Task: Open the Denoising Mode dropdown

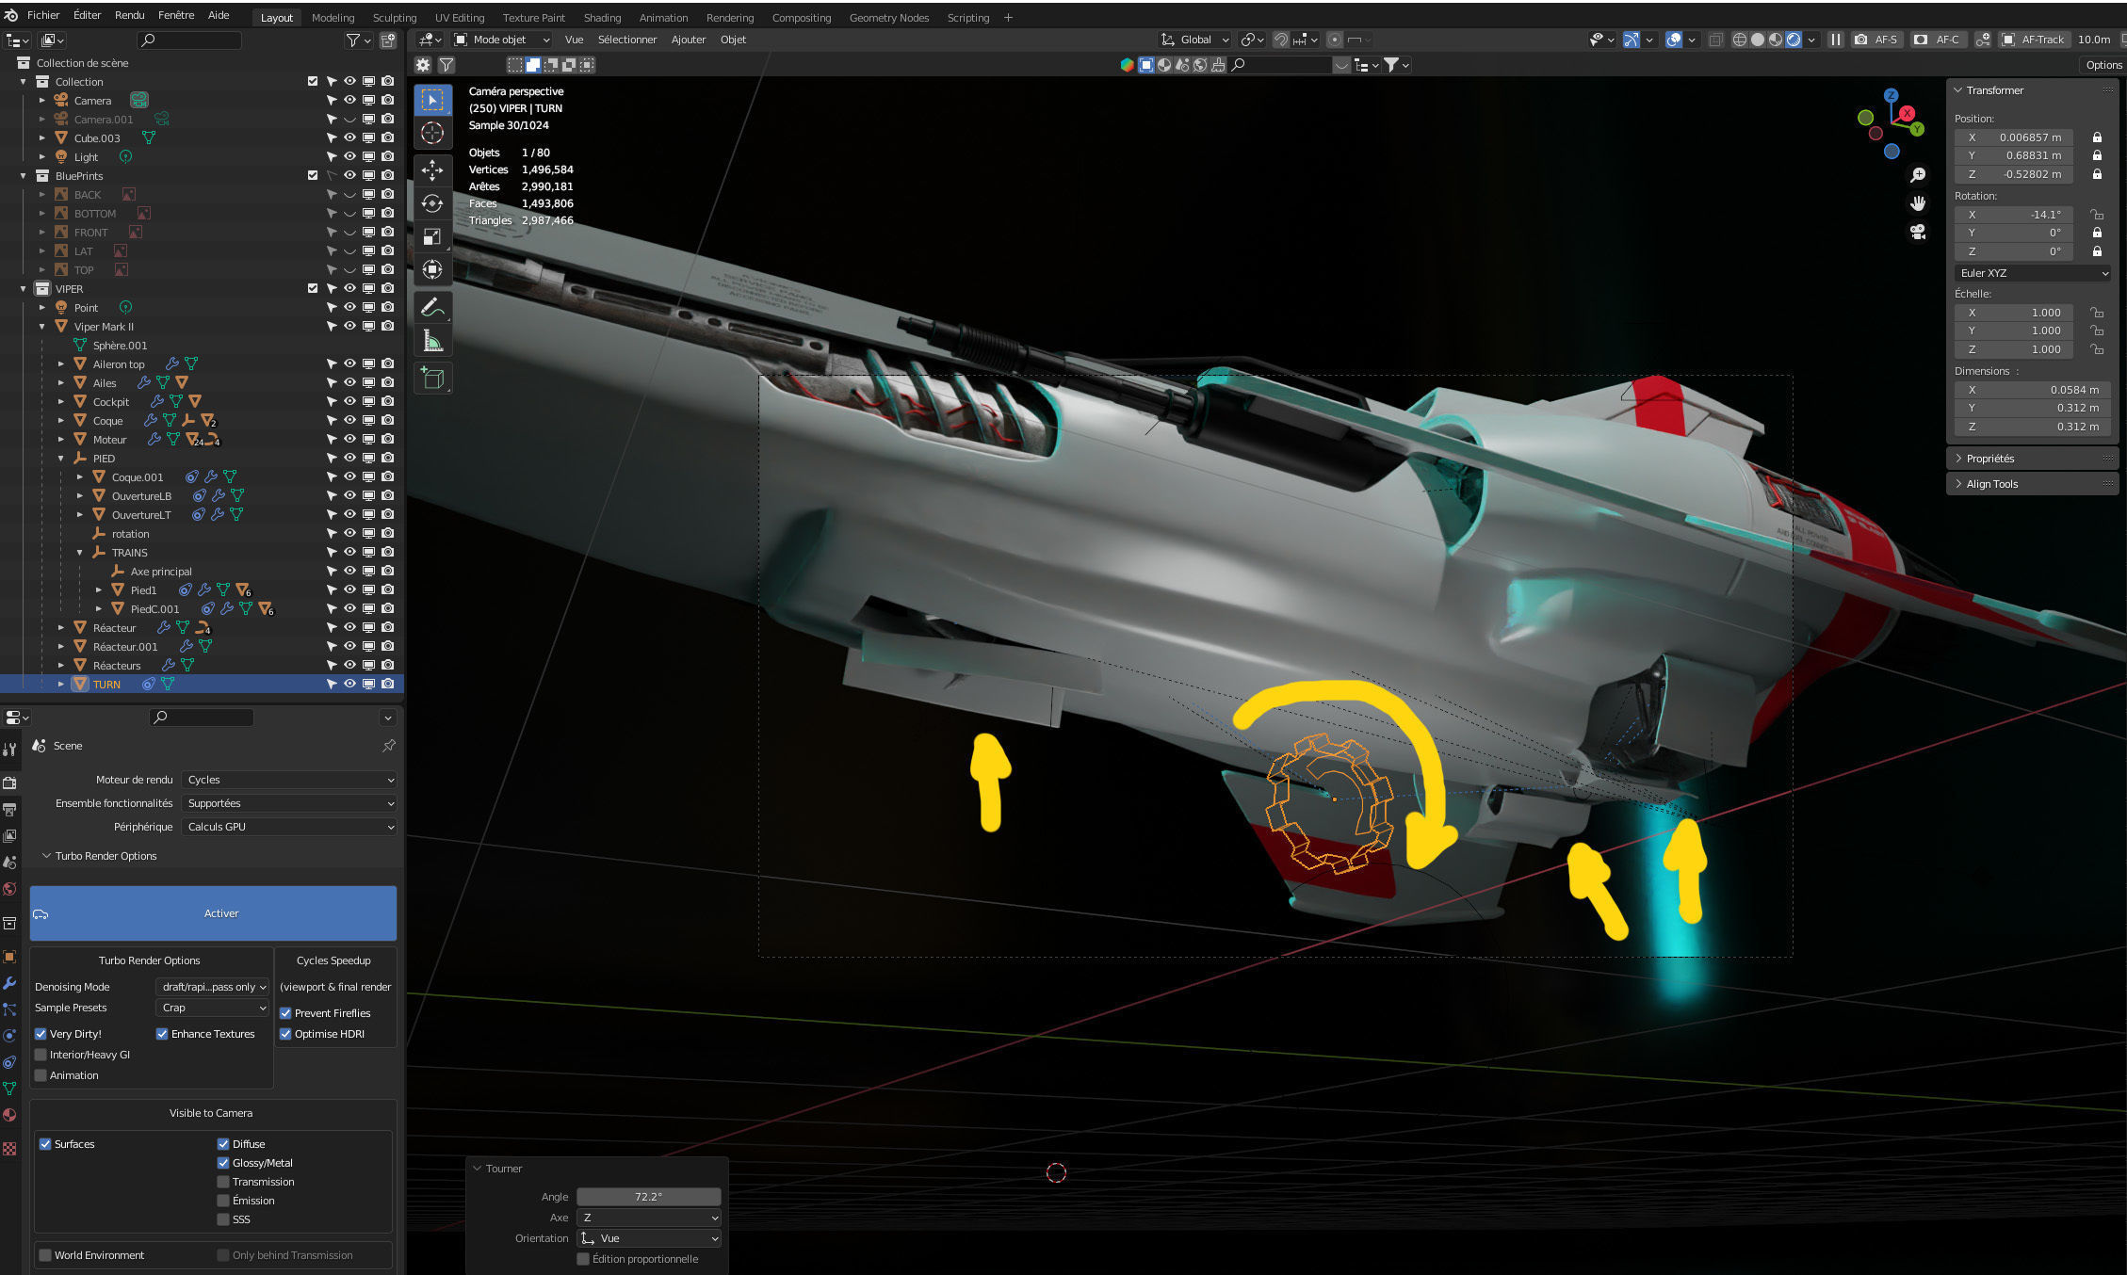Action: (x=213, y=987)
